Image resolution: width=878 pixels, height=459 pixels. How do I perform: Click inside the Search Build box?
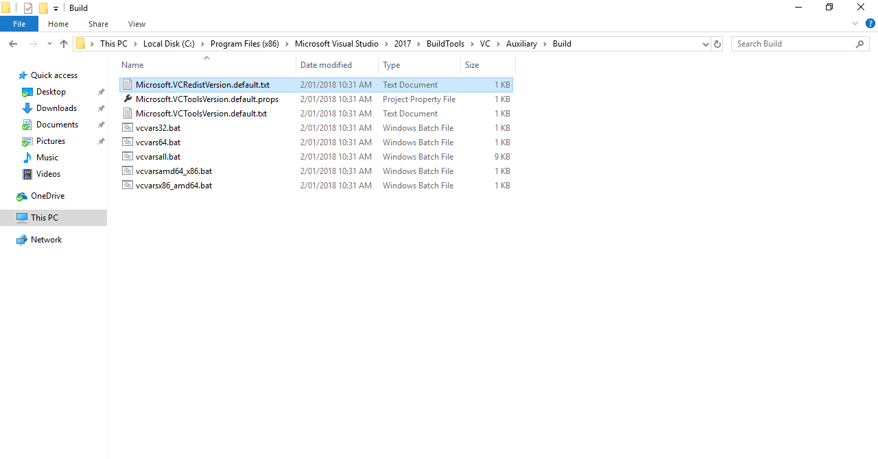[x=789, y=43]
